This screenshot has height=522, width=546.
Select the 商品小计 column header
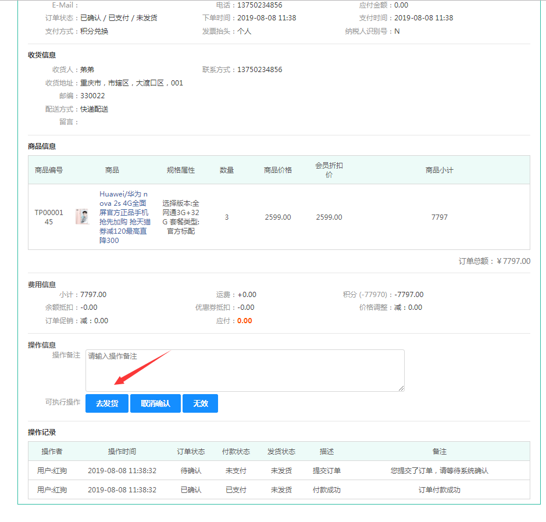pyautogui.click(x=439, y=170)
